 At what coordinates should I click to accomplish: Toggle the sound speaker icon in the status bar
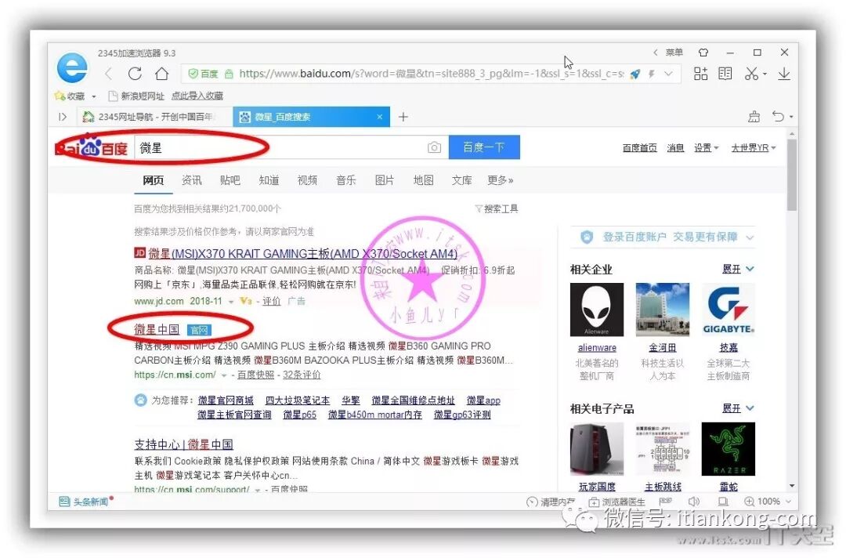tap(694, 502)
